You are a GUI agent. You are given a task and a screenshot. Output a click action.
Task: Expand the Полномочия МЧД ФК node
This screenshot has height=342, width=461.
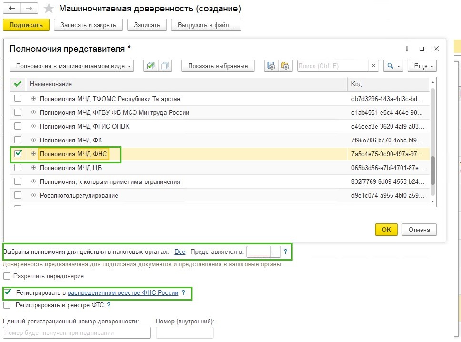(x=33, y=140)
